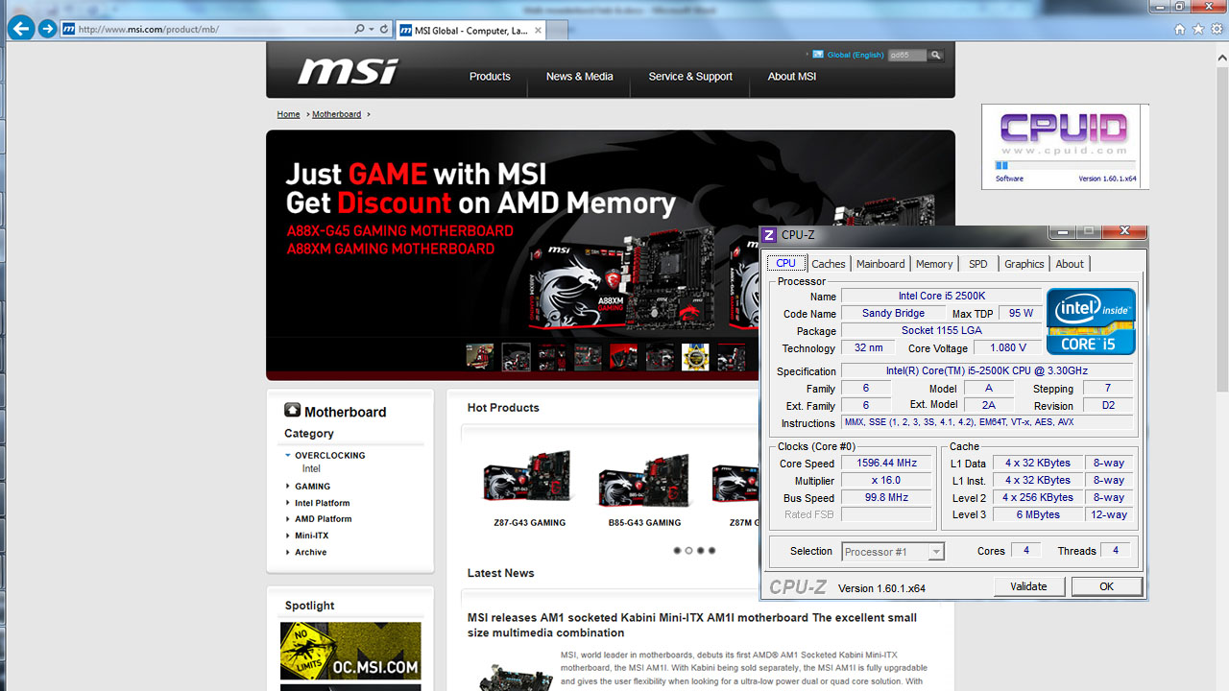Screen dimensions: 1229x691
Task: Open About MSI menu
Action: [792, 77]
